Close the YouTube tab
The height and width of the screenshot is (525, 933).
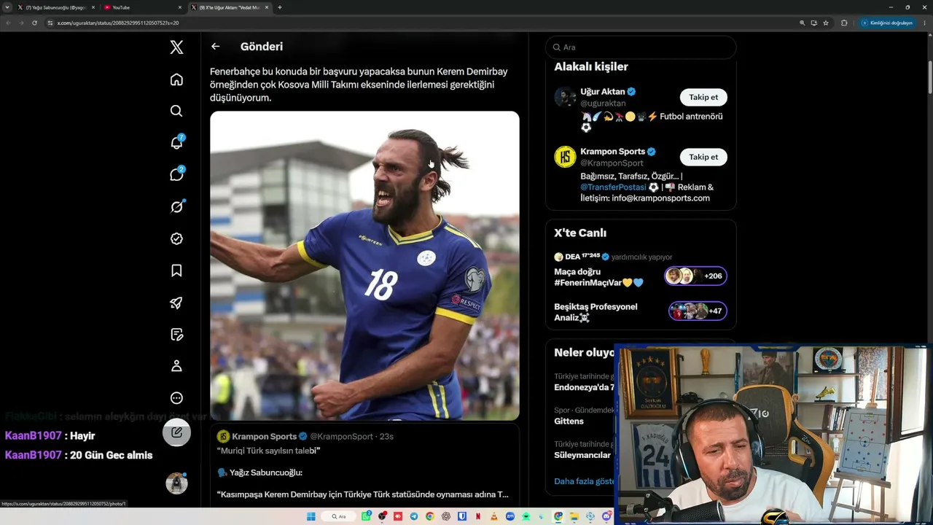coord(180,7)
